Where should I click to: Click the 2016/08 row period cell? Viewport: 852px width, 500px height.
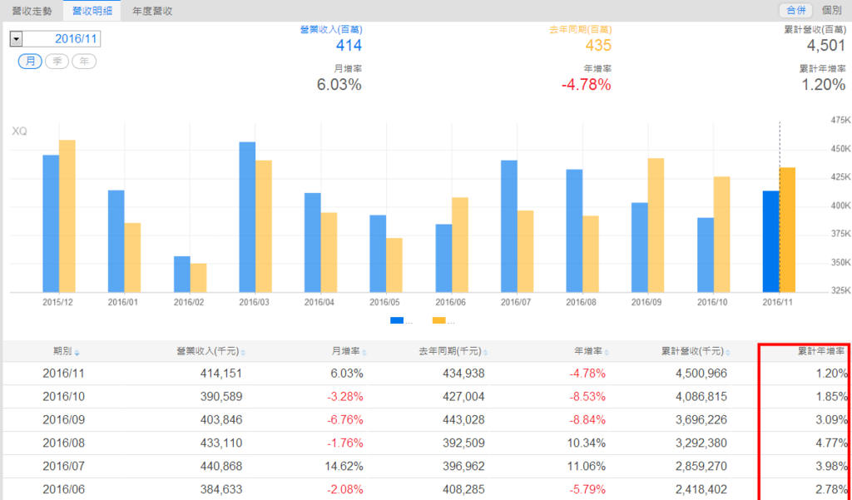point(63,443)
